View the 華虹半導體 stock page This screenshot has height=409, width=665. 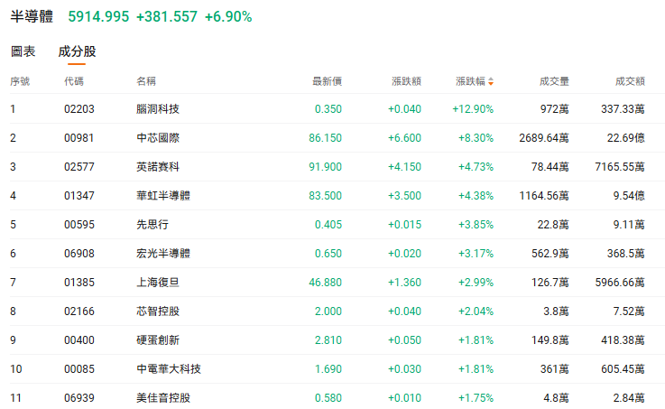point(163,196)
